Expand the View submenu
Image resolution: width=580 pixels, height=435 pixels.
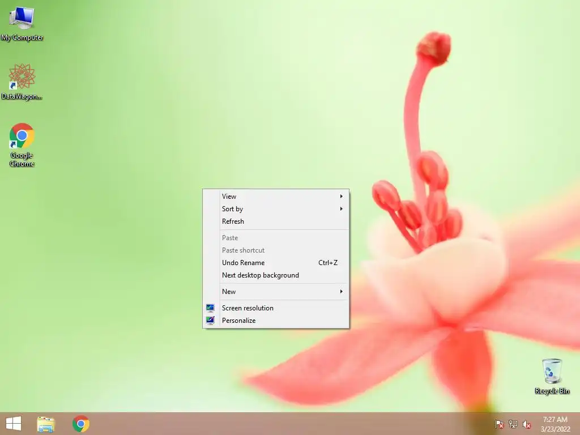point(276,197)
